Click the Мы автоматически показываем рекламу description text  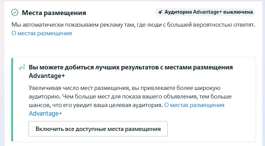[133, 25]
